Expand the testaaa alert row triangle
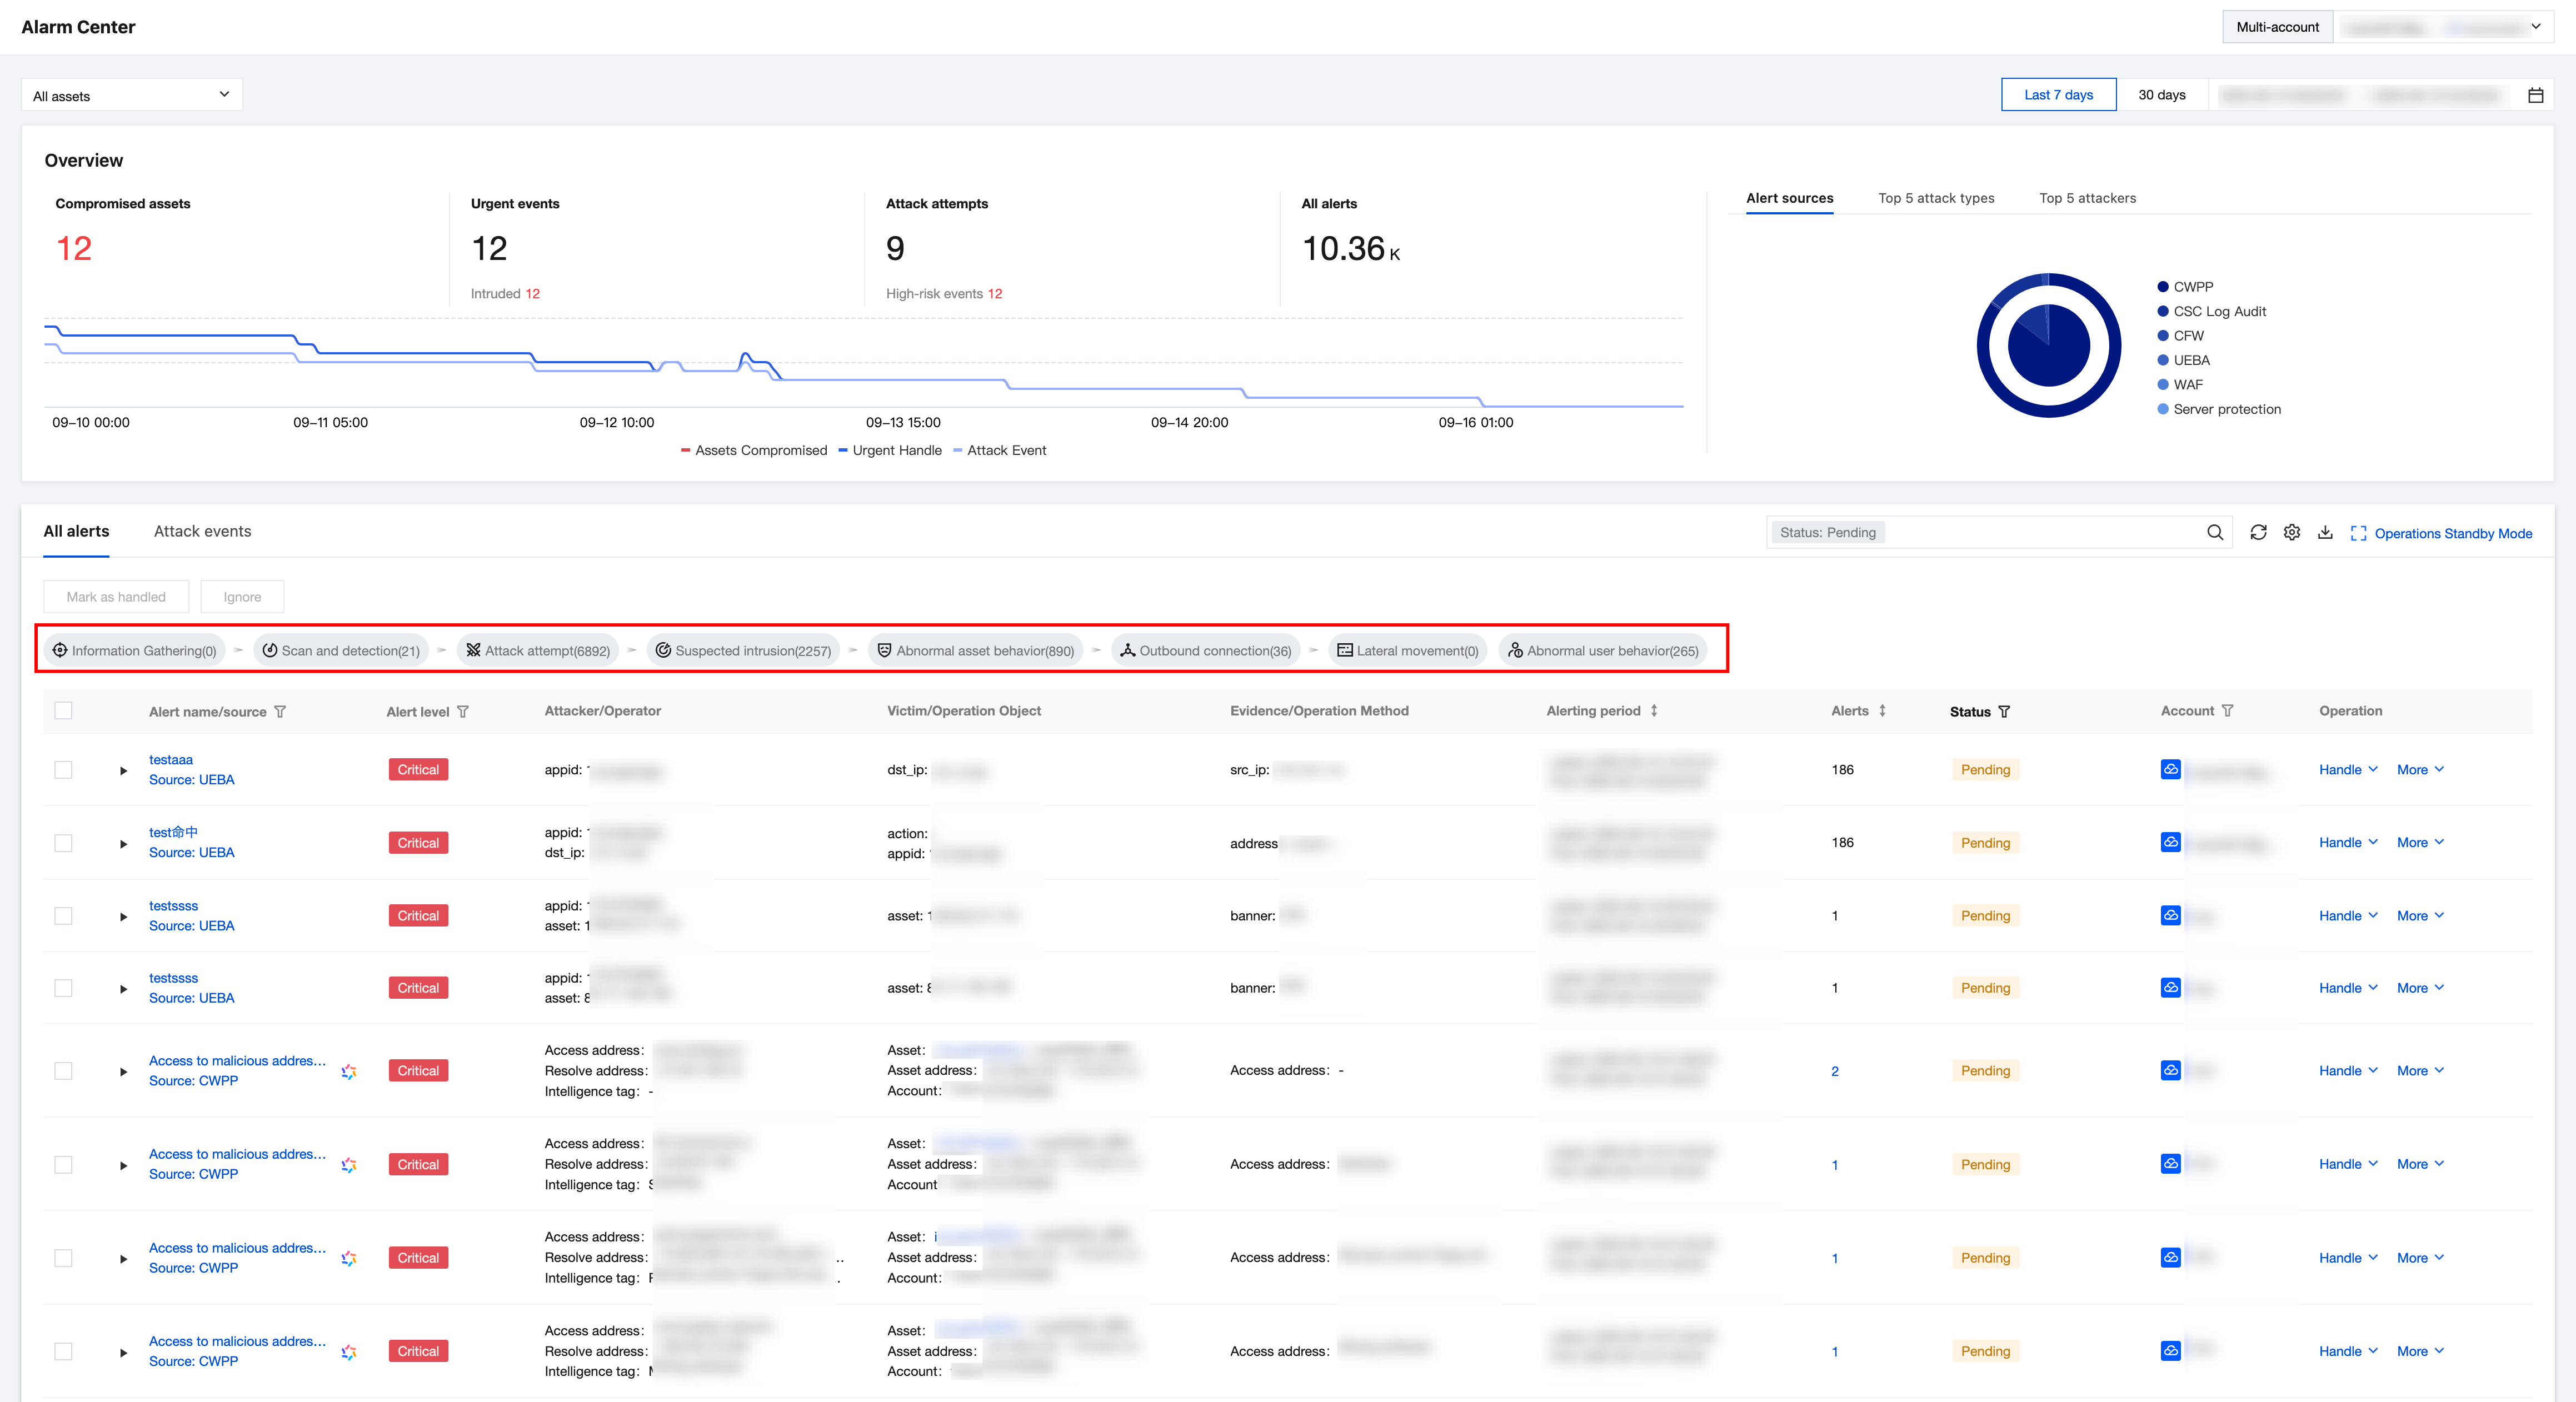The width and height of the screenshot is (2576, 1402). pyautogui.click(x=123, y=771)
